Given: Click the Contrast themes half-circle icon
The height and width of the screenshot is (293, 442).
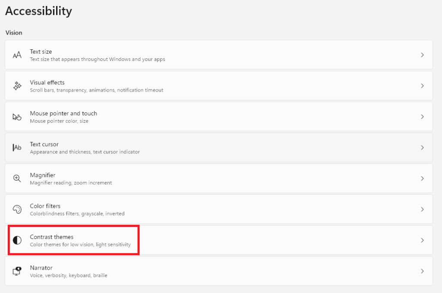Looking at the screenshot, I should (x=17, y=240).
